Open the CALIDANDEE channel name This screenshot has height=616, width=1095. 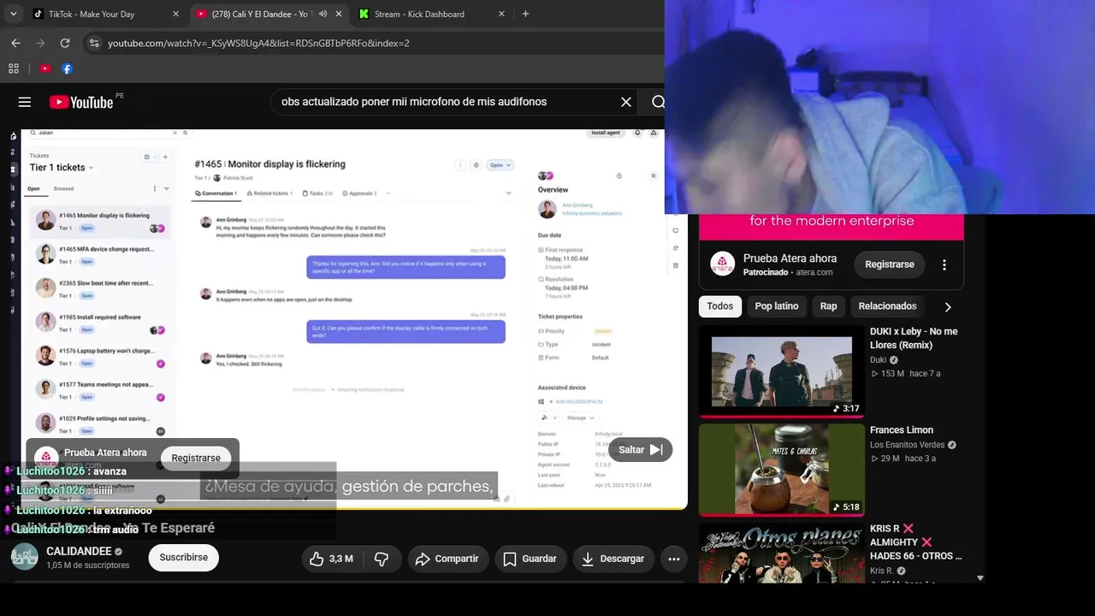point(79,552)
